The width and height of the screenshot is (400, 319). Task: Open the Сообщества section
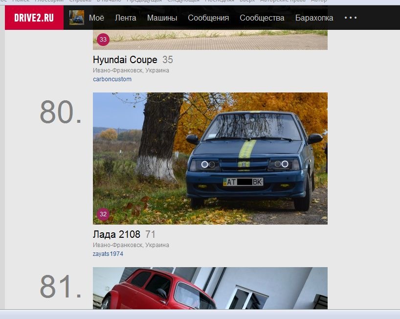(262, 18)
